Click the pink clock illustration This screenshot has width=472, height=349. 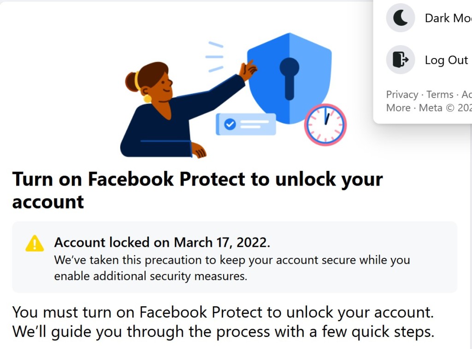325,124
